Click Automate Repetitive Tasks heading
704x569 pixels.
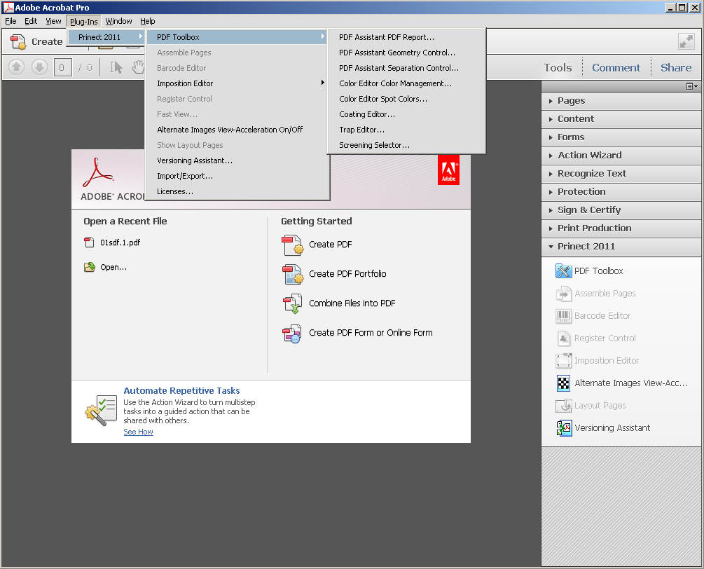[182, 391]
